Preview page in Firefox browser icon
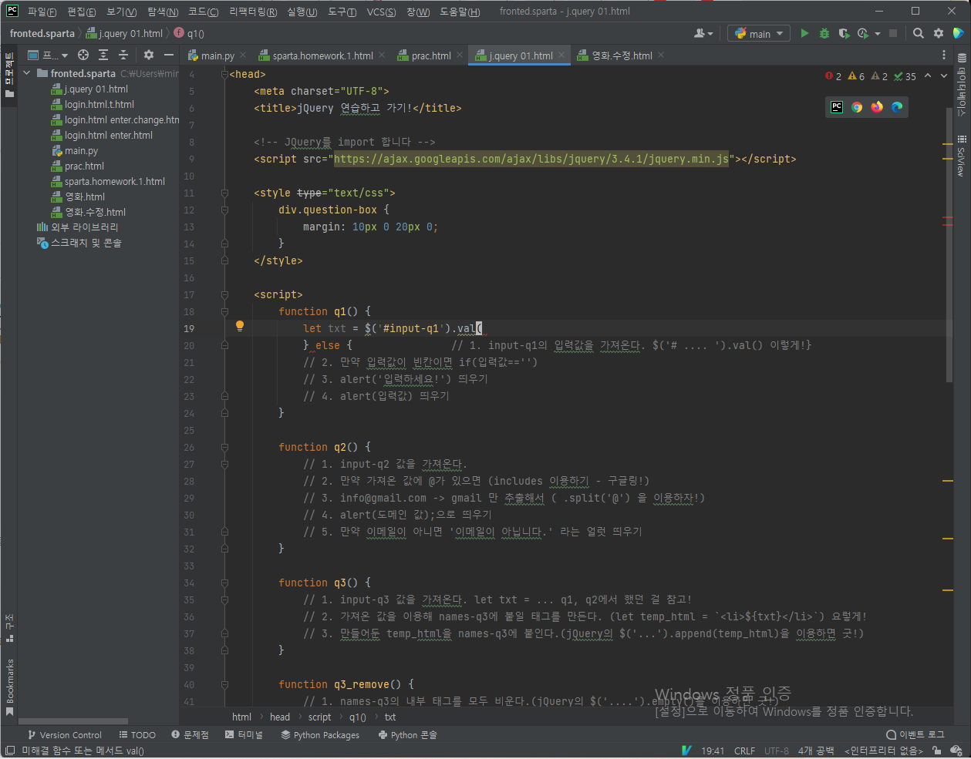Screen dimensions: 971x759 [877, 107]
